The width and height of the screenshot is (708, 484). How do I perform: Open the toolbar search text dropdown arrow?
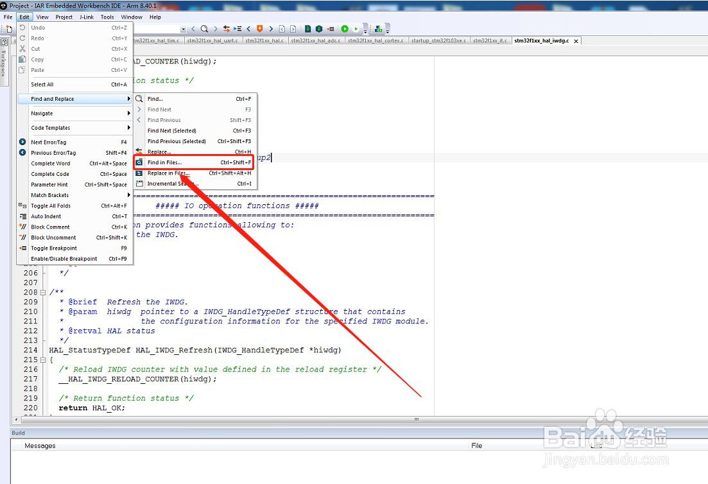(x=183, y=30)
